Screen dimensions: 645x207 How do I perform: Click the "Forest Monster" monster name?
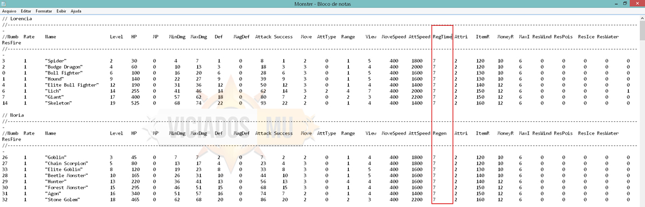coord(66,187)
